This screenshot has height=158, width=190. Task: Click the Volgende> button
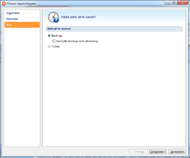(158, 152)
